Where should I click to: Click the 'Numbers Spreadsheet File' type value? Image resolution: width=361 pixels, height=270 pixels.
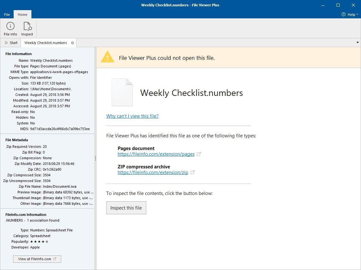point(51,230)
